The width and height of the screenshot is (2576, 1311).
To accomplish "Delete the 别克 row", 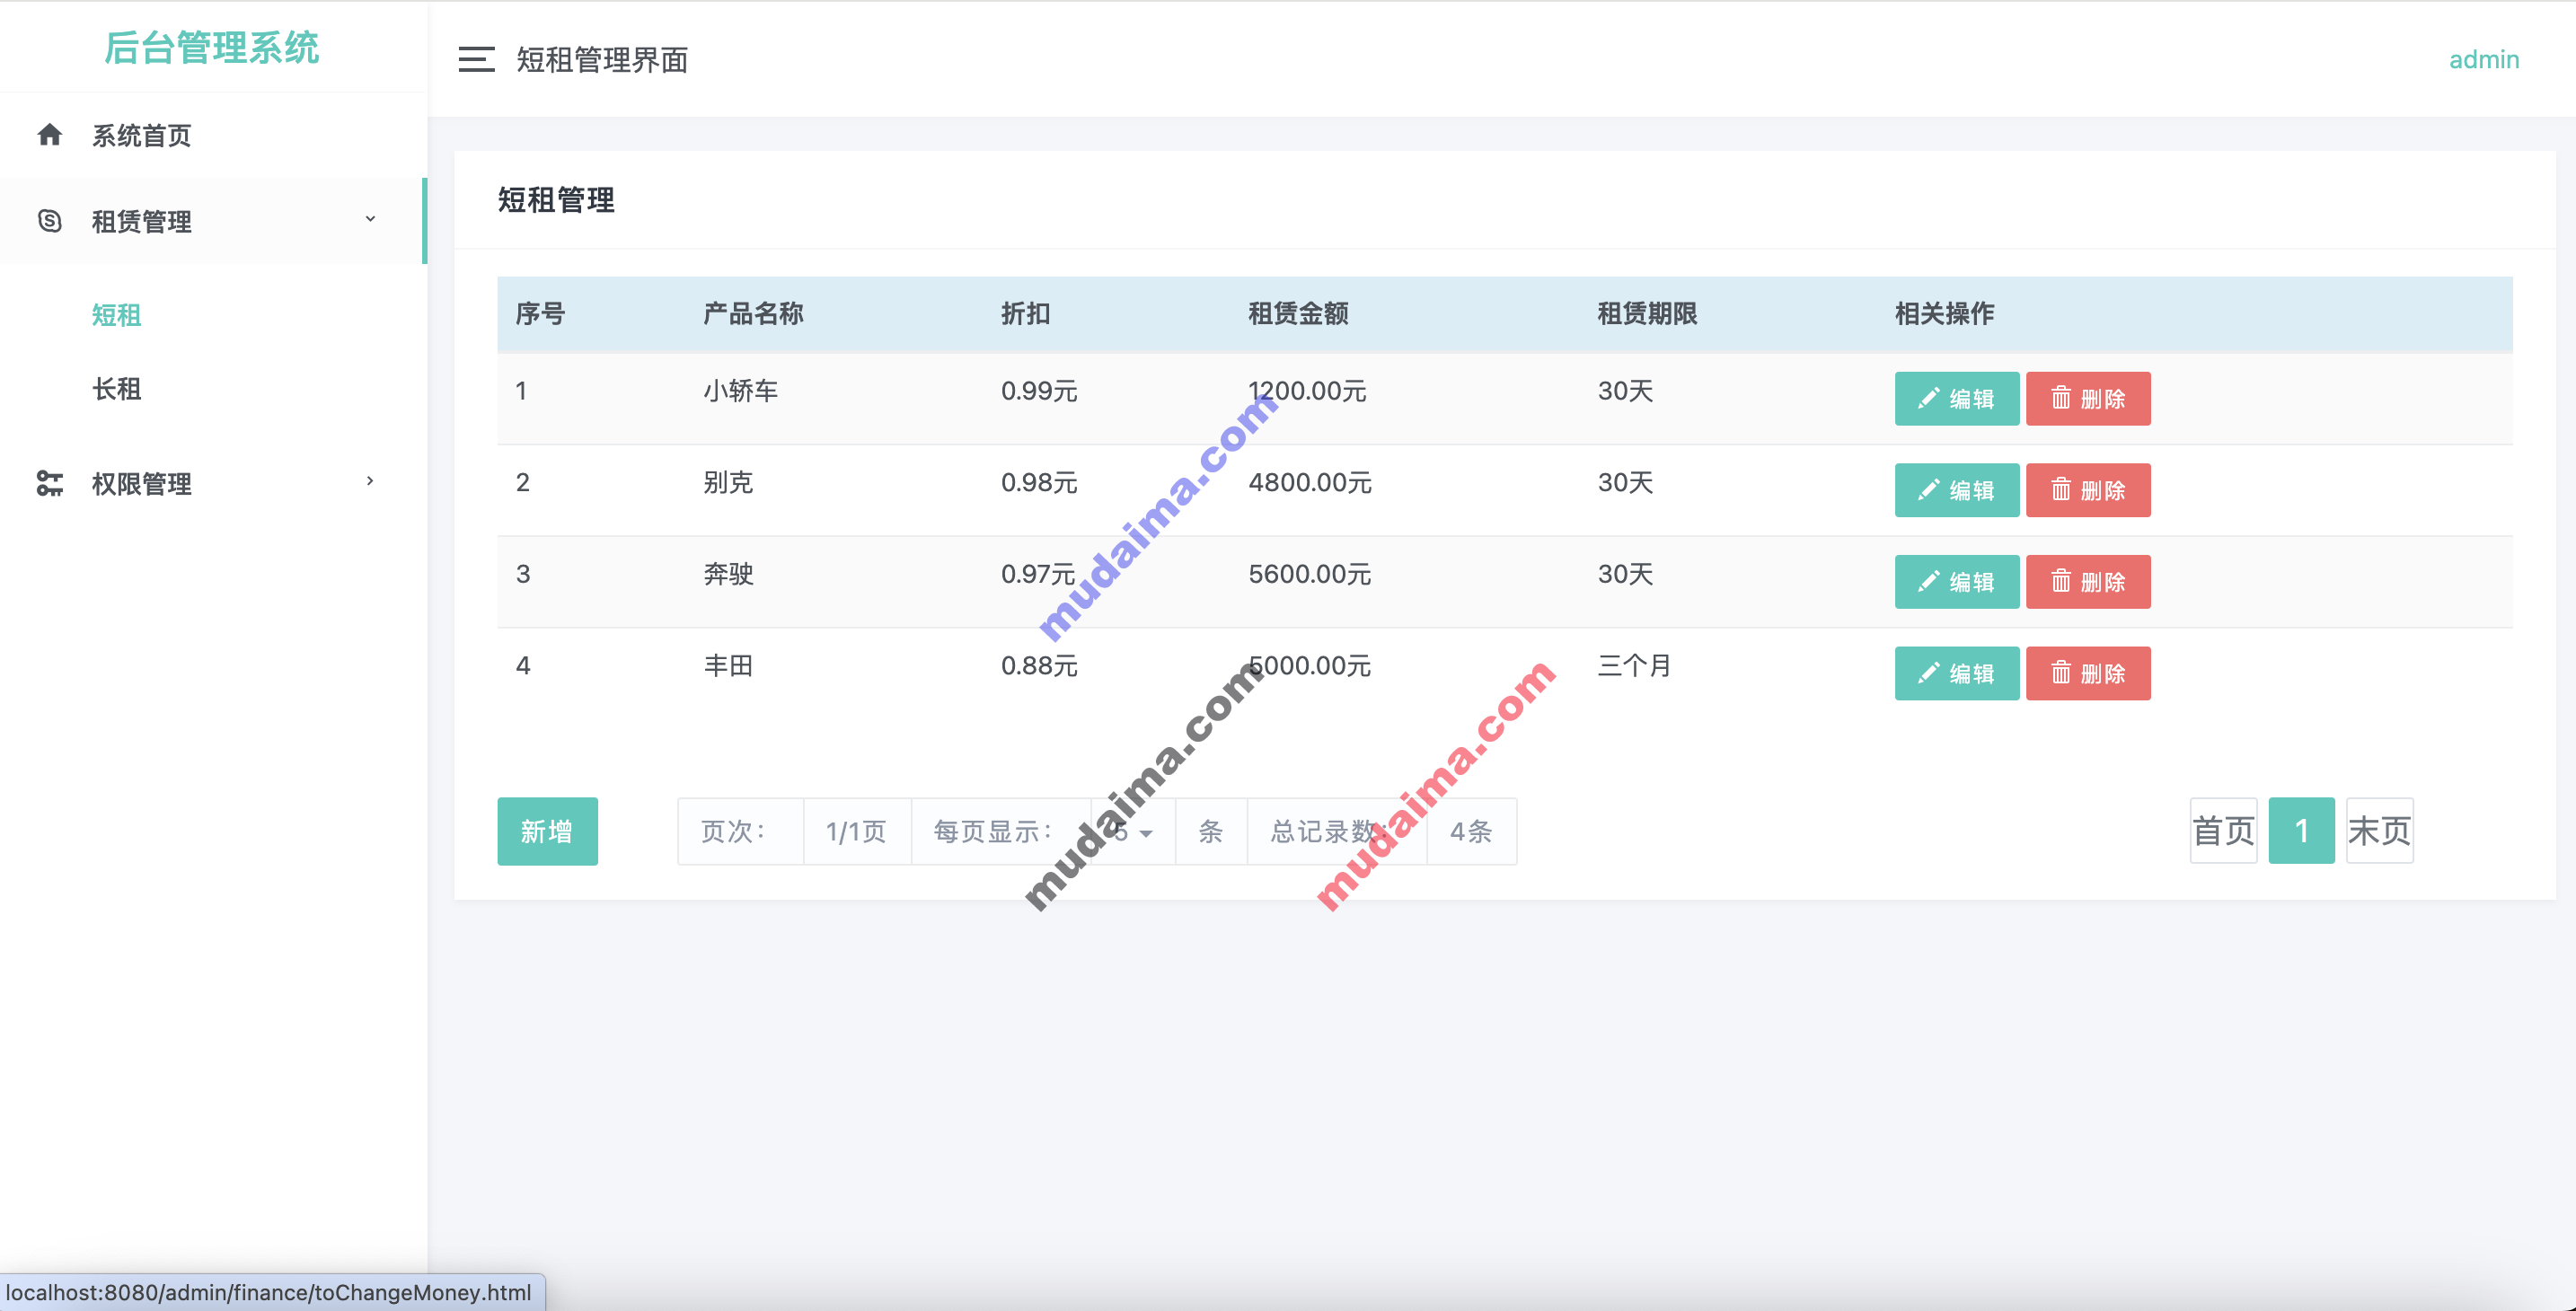I will point(2088,490).
